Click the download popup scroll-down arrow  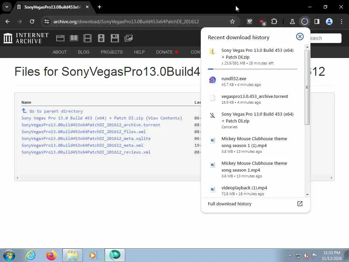pos(307,194)
